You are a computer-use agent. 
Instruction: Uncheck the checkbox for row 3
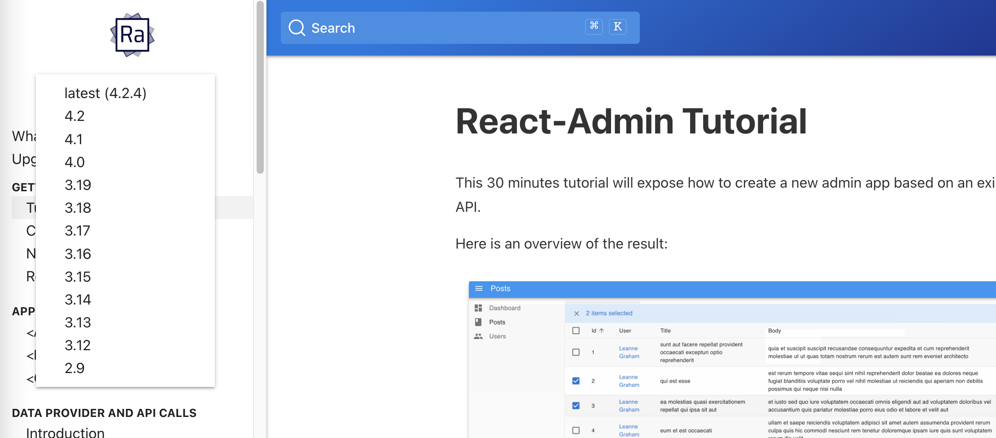576,405
